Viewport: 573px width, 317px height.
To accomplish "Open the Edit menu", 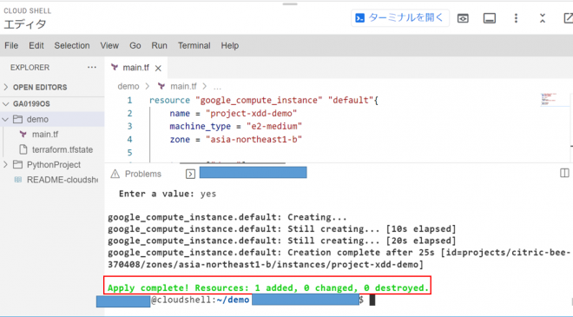I will [36, 45].
